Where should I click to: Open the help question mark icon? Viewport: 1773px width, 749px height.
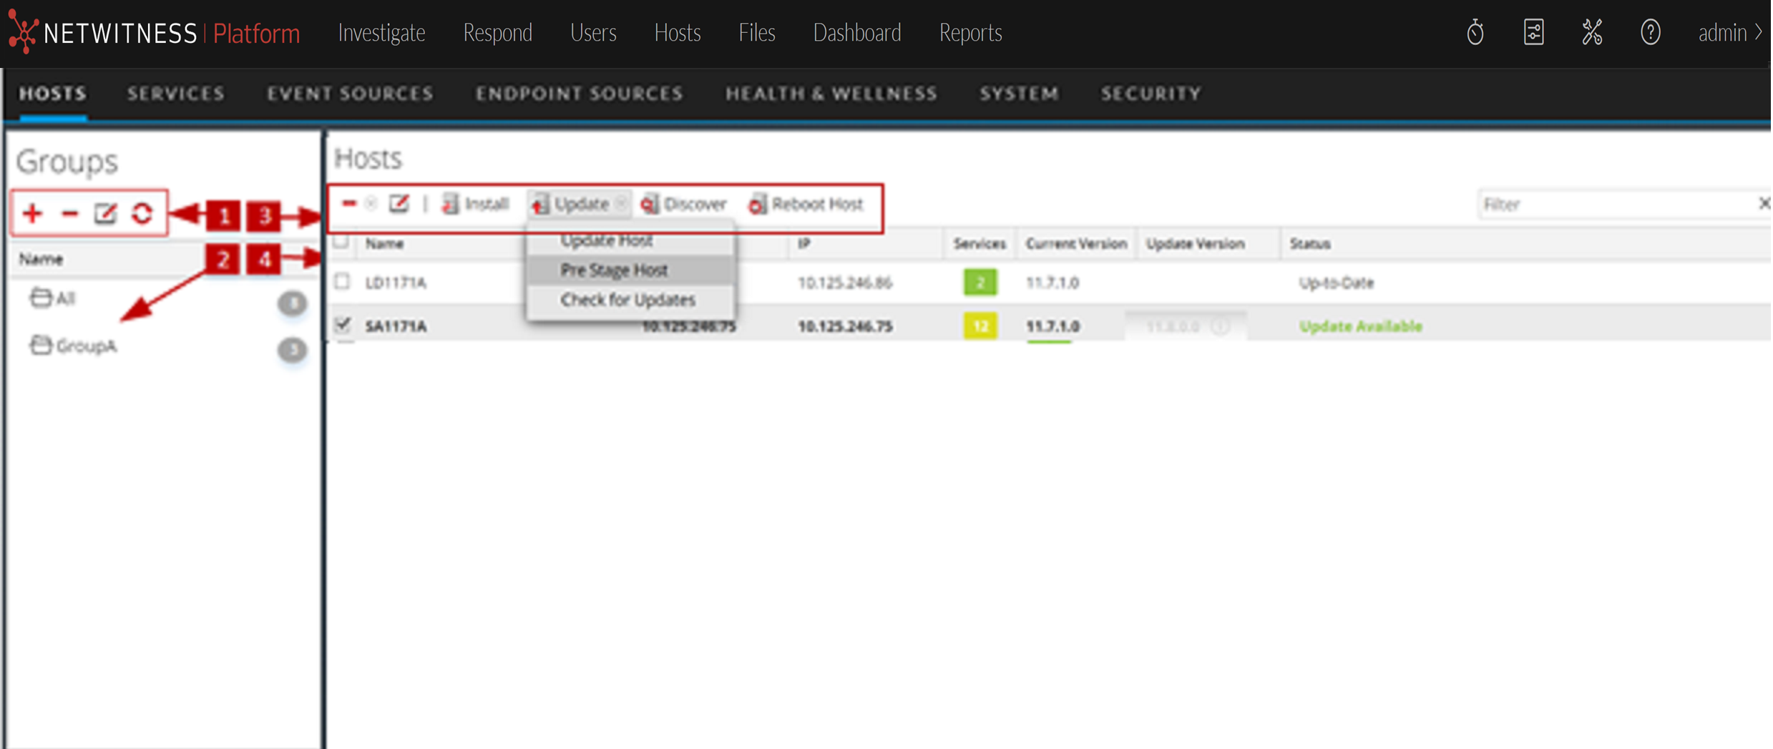pos(1650,33)
